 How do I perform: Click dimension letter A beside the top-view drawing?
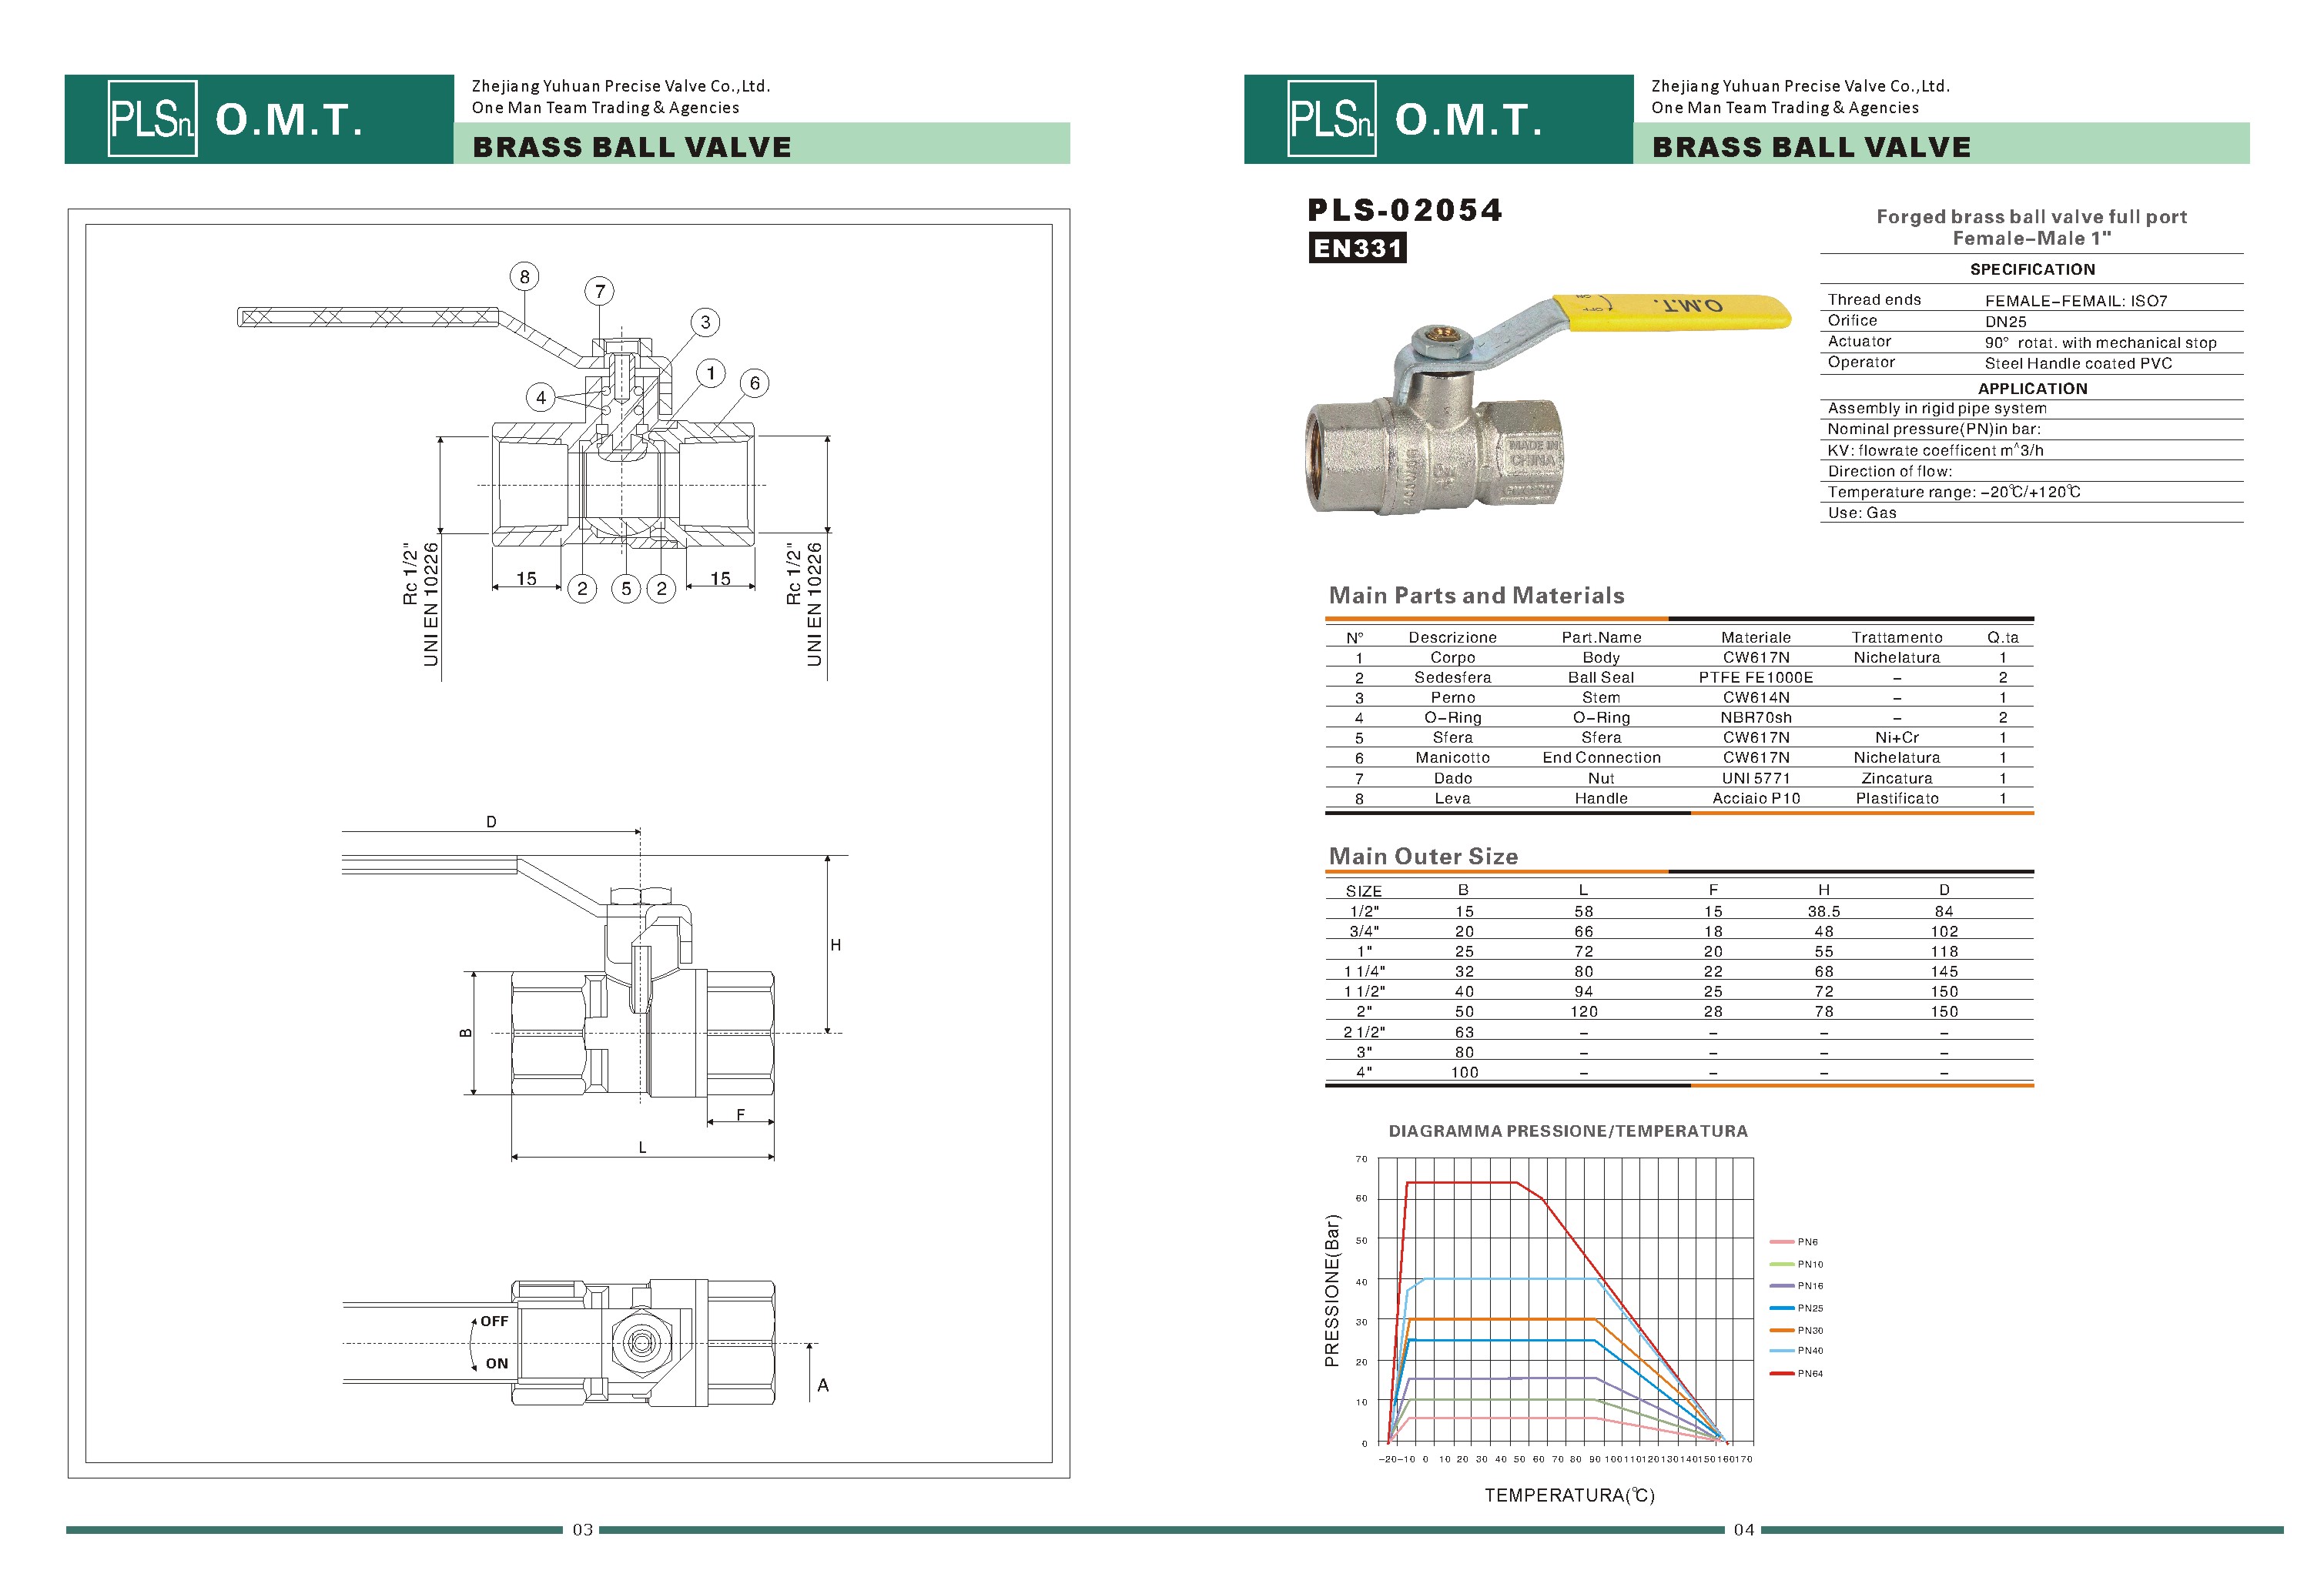823,1385
